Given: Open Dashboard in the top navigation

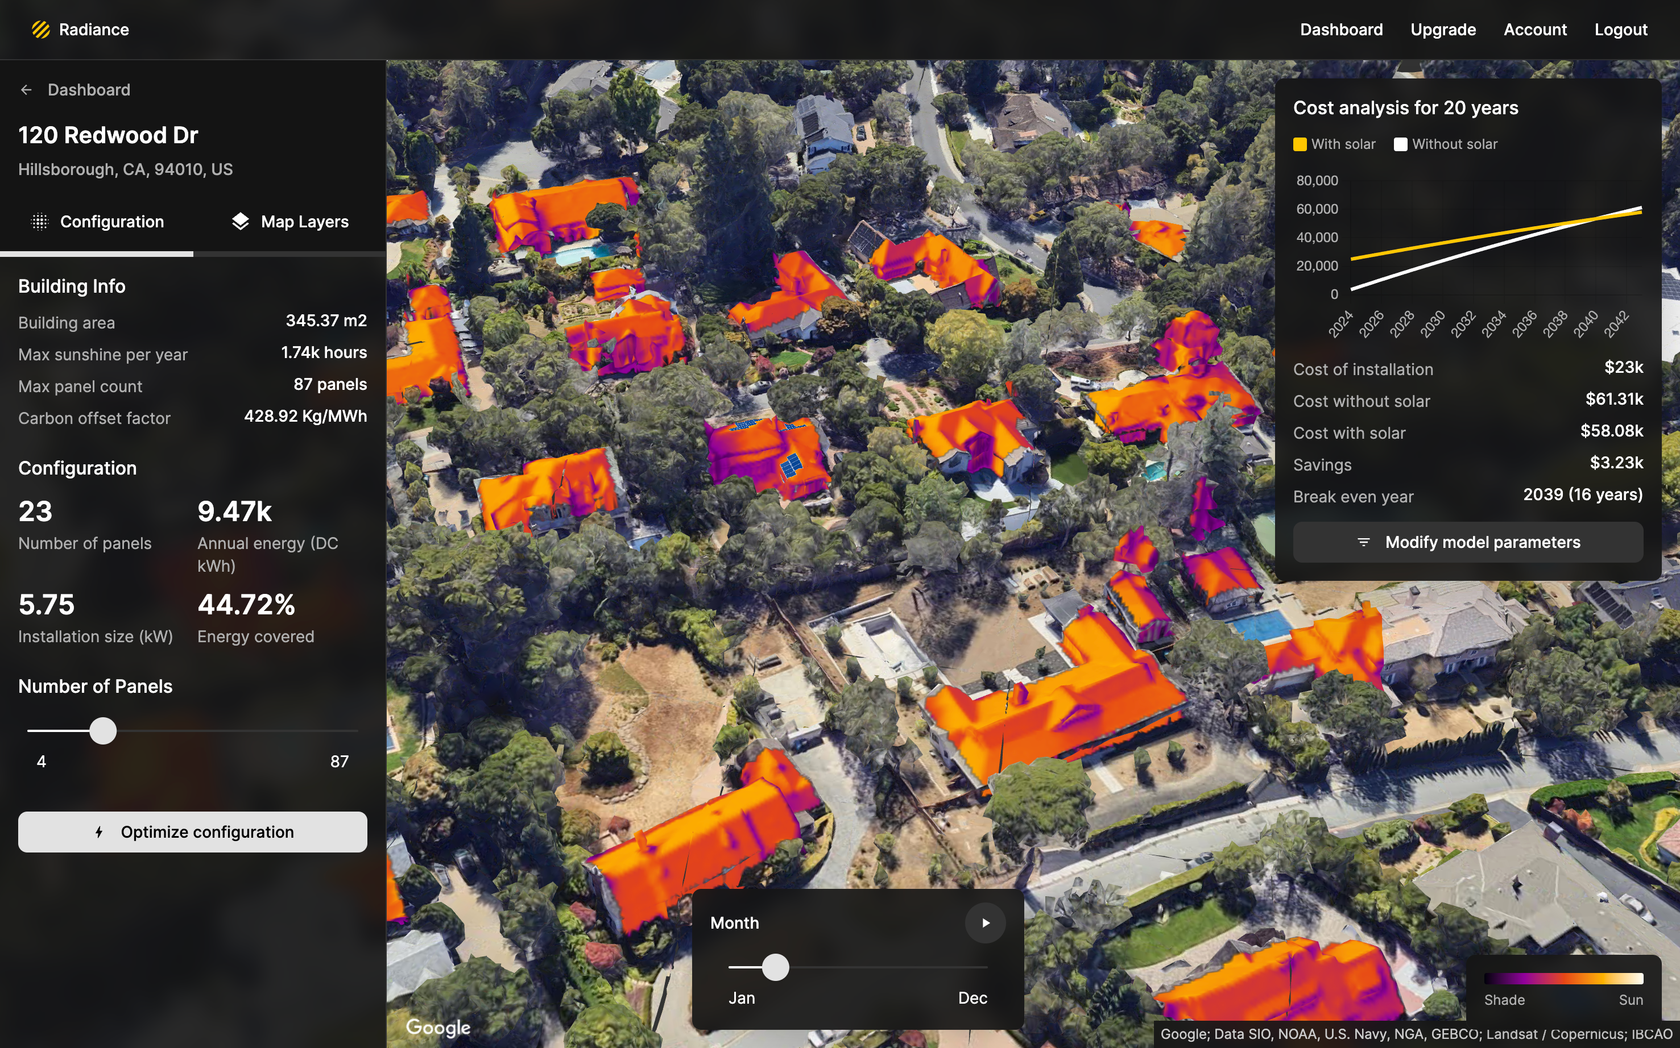Looking at the screenshot, I should [1341, 29].
